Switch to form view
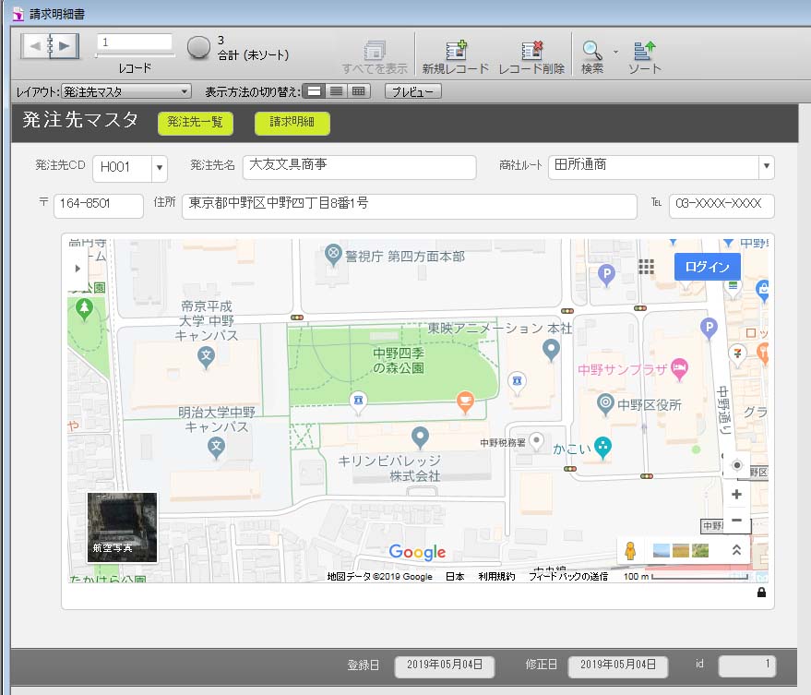This screenshot has height=695, width=811. pos(314,91)
